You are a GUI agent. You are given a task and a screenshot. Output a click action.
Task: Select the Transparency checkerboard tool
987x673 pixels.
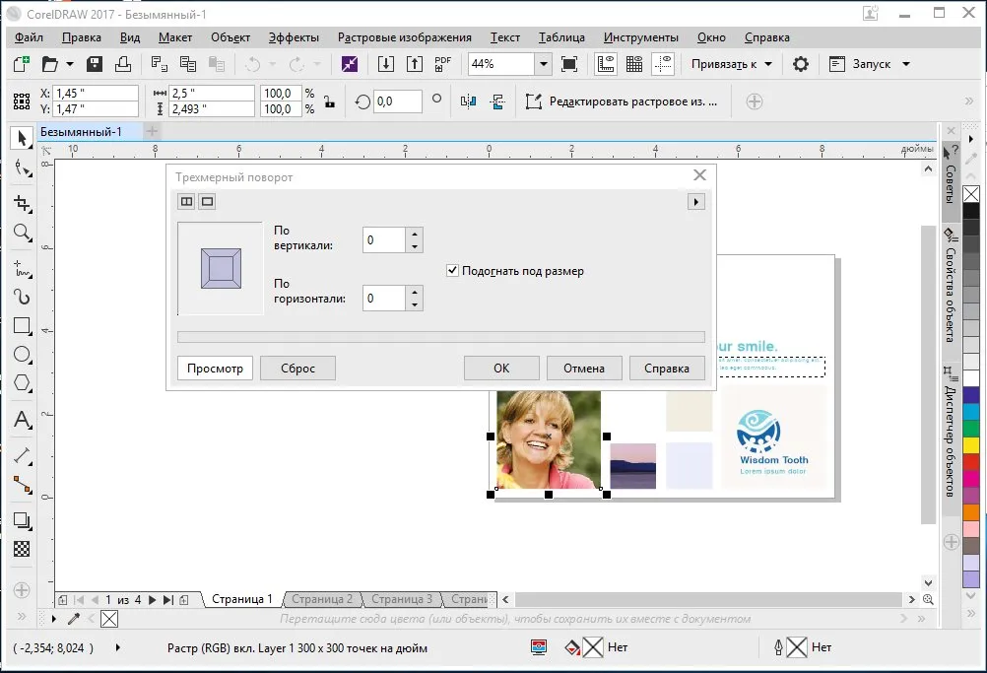coord(22,549)
